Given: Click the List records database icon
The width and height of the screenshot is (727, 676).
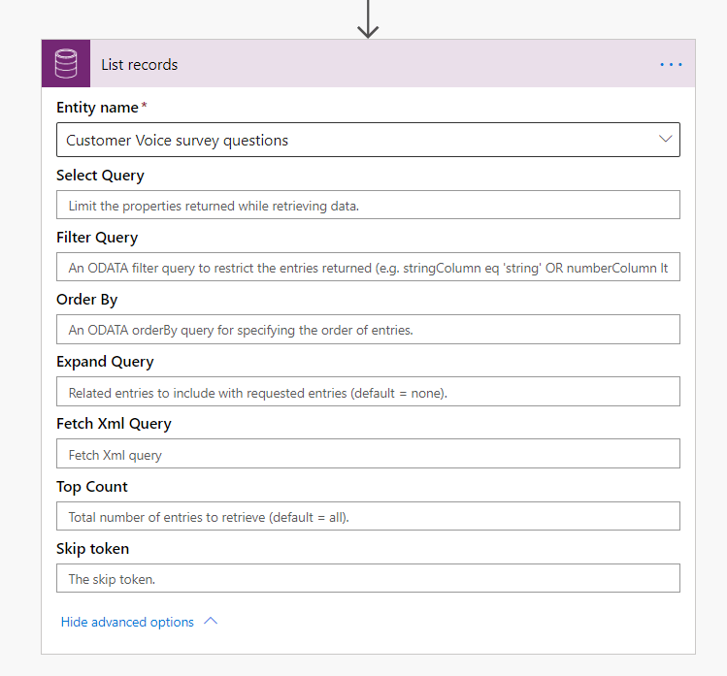Looking at the screenshot, I should click(x=66, y=63).
